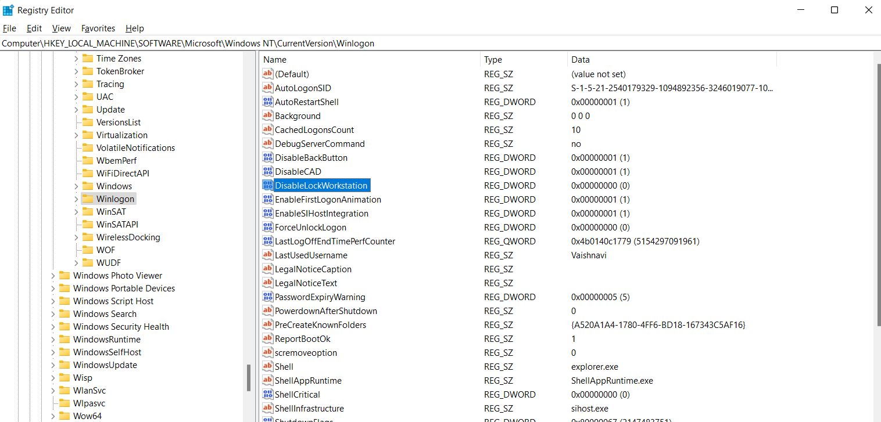
Task: Click the Registry Editor app icon in title bar
Action: [x=8, y=10]
